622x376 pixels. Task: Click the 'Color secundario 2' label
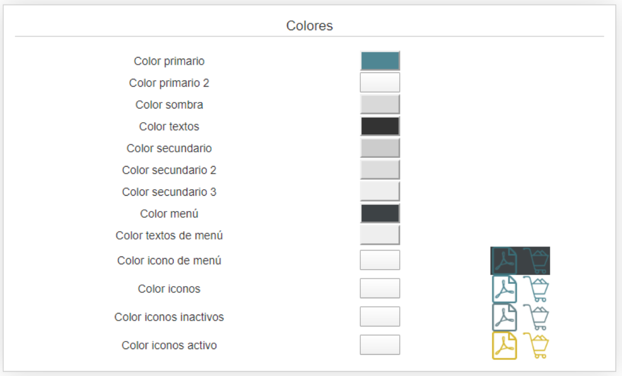[169, 170]
